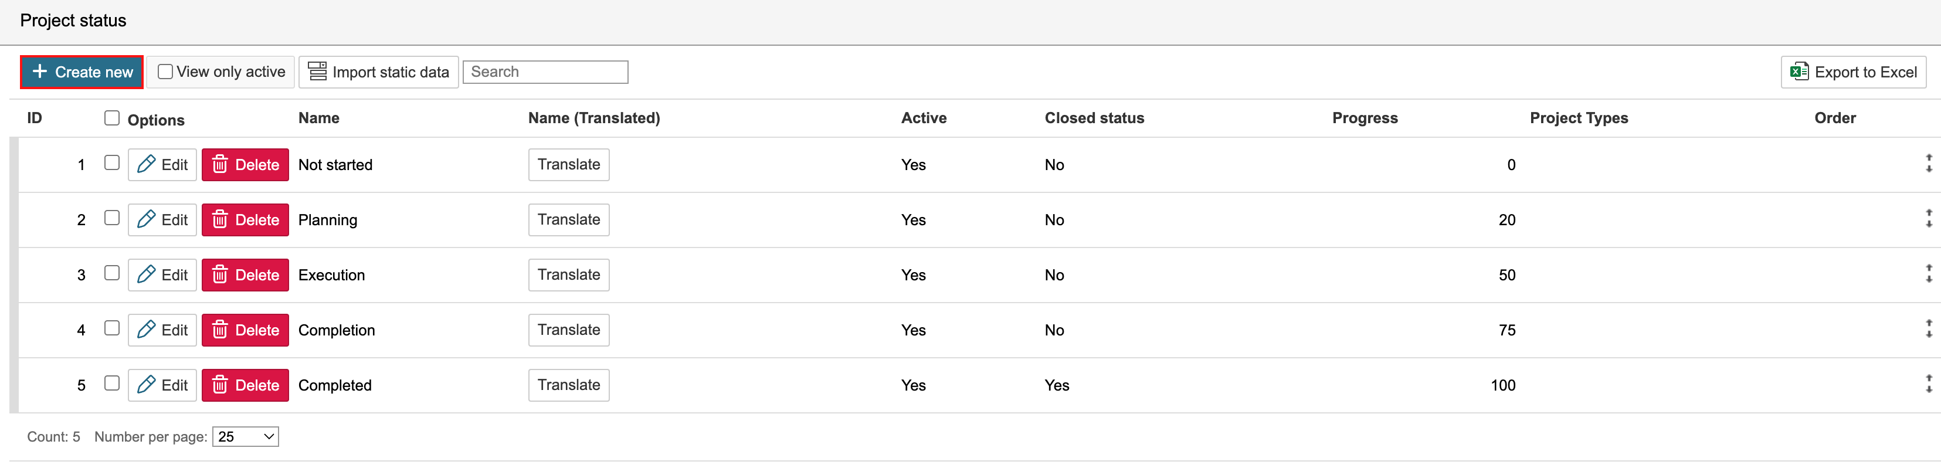Click the plus icon on Create new
Image resolution: width=1941 pixels, height=468 pixels.
point(40,72)
